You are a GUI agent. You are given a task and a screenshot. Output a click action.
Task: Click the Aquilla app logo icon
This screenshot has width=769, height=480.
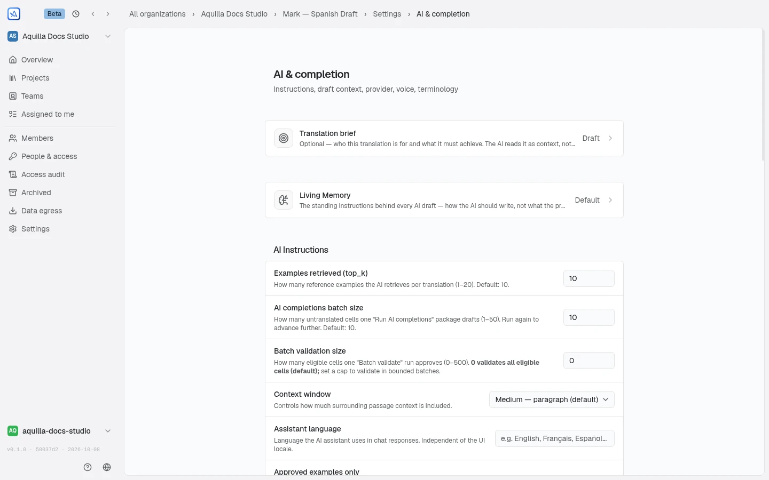pos(14,14)
